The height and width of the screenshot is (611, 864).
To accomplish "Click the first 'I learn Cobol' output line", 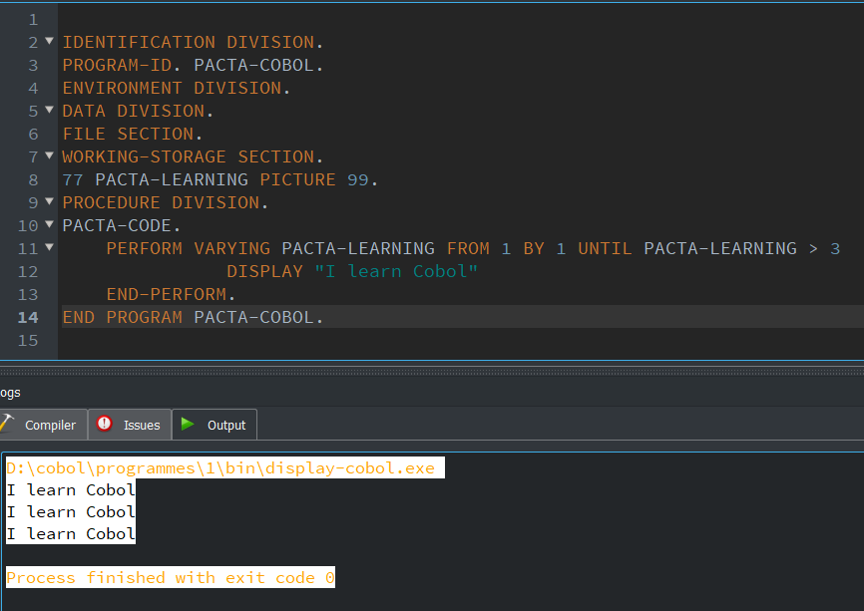I will [x=71, y=490].
